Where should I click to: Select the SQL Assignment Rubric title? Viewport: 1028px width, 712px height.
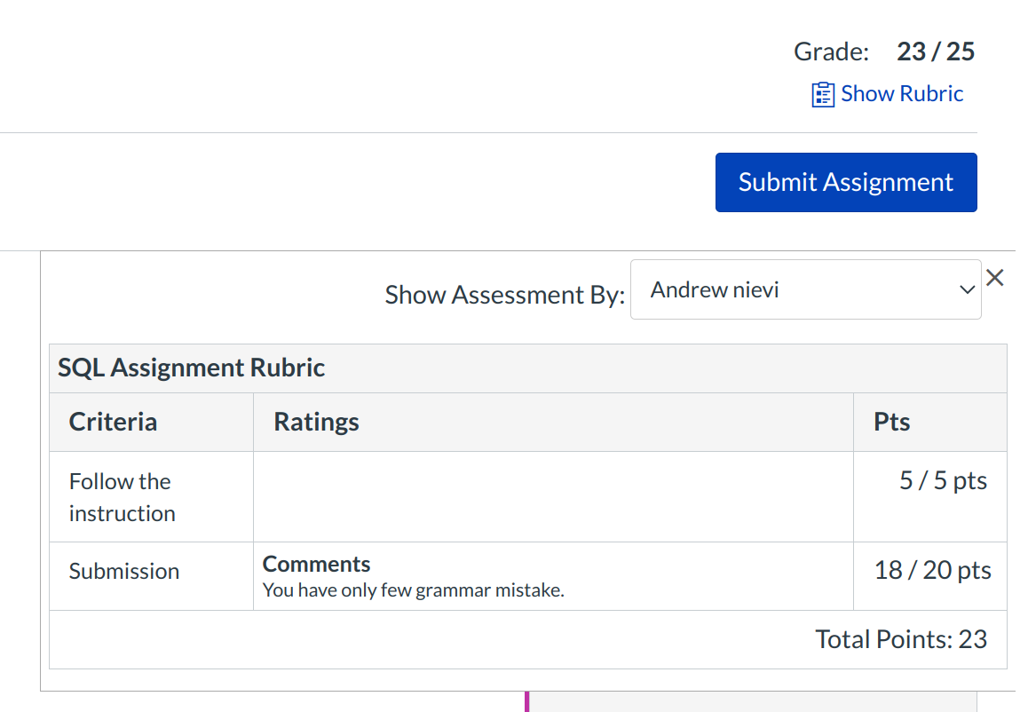pos(192,368)
